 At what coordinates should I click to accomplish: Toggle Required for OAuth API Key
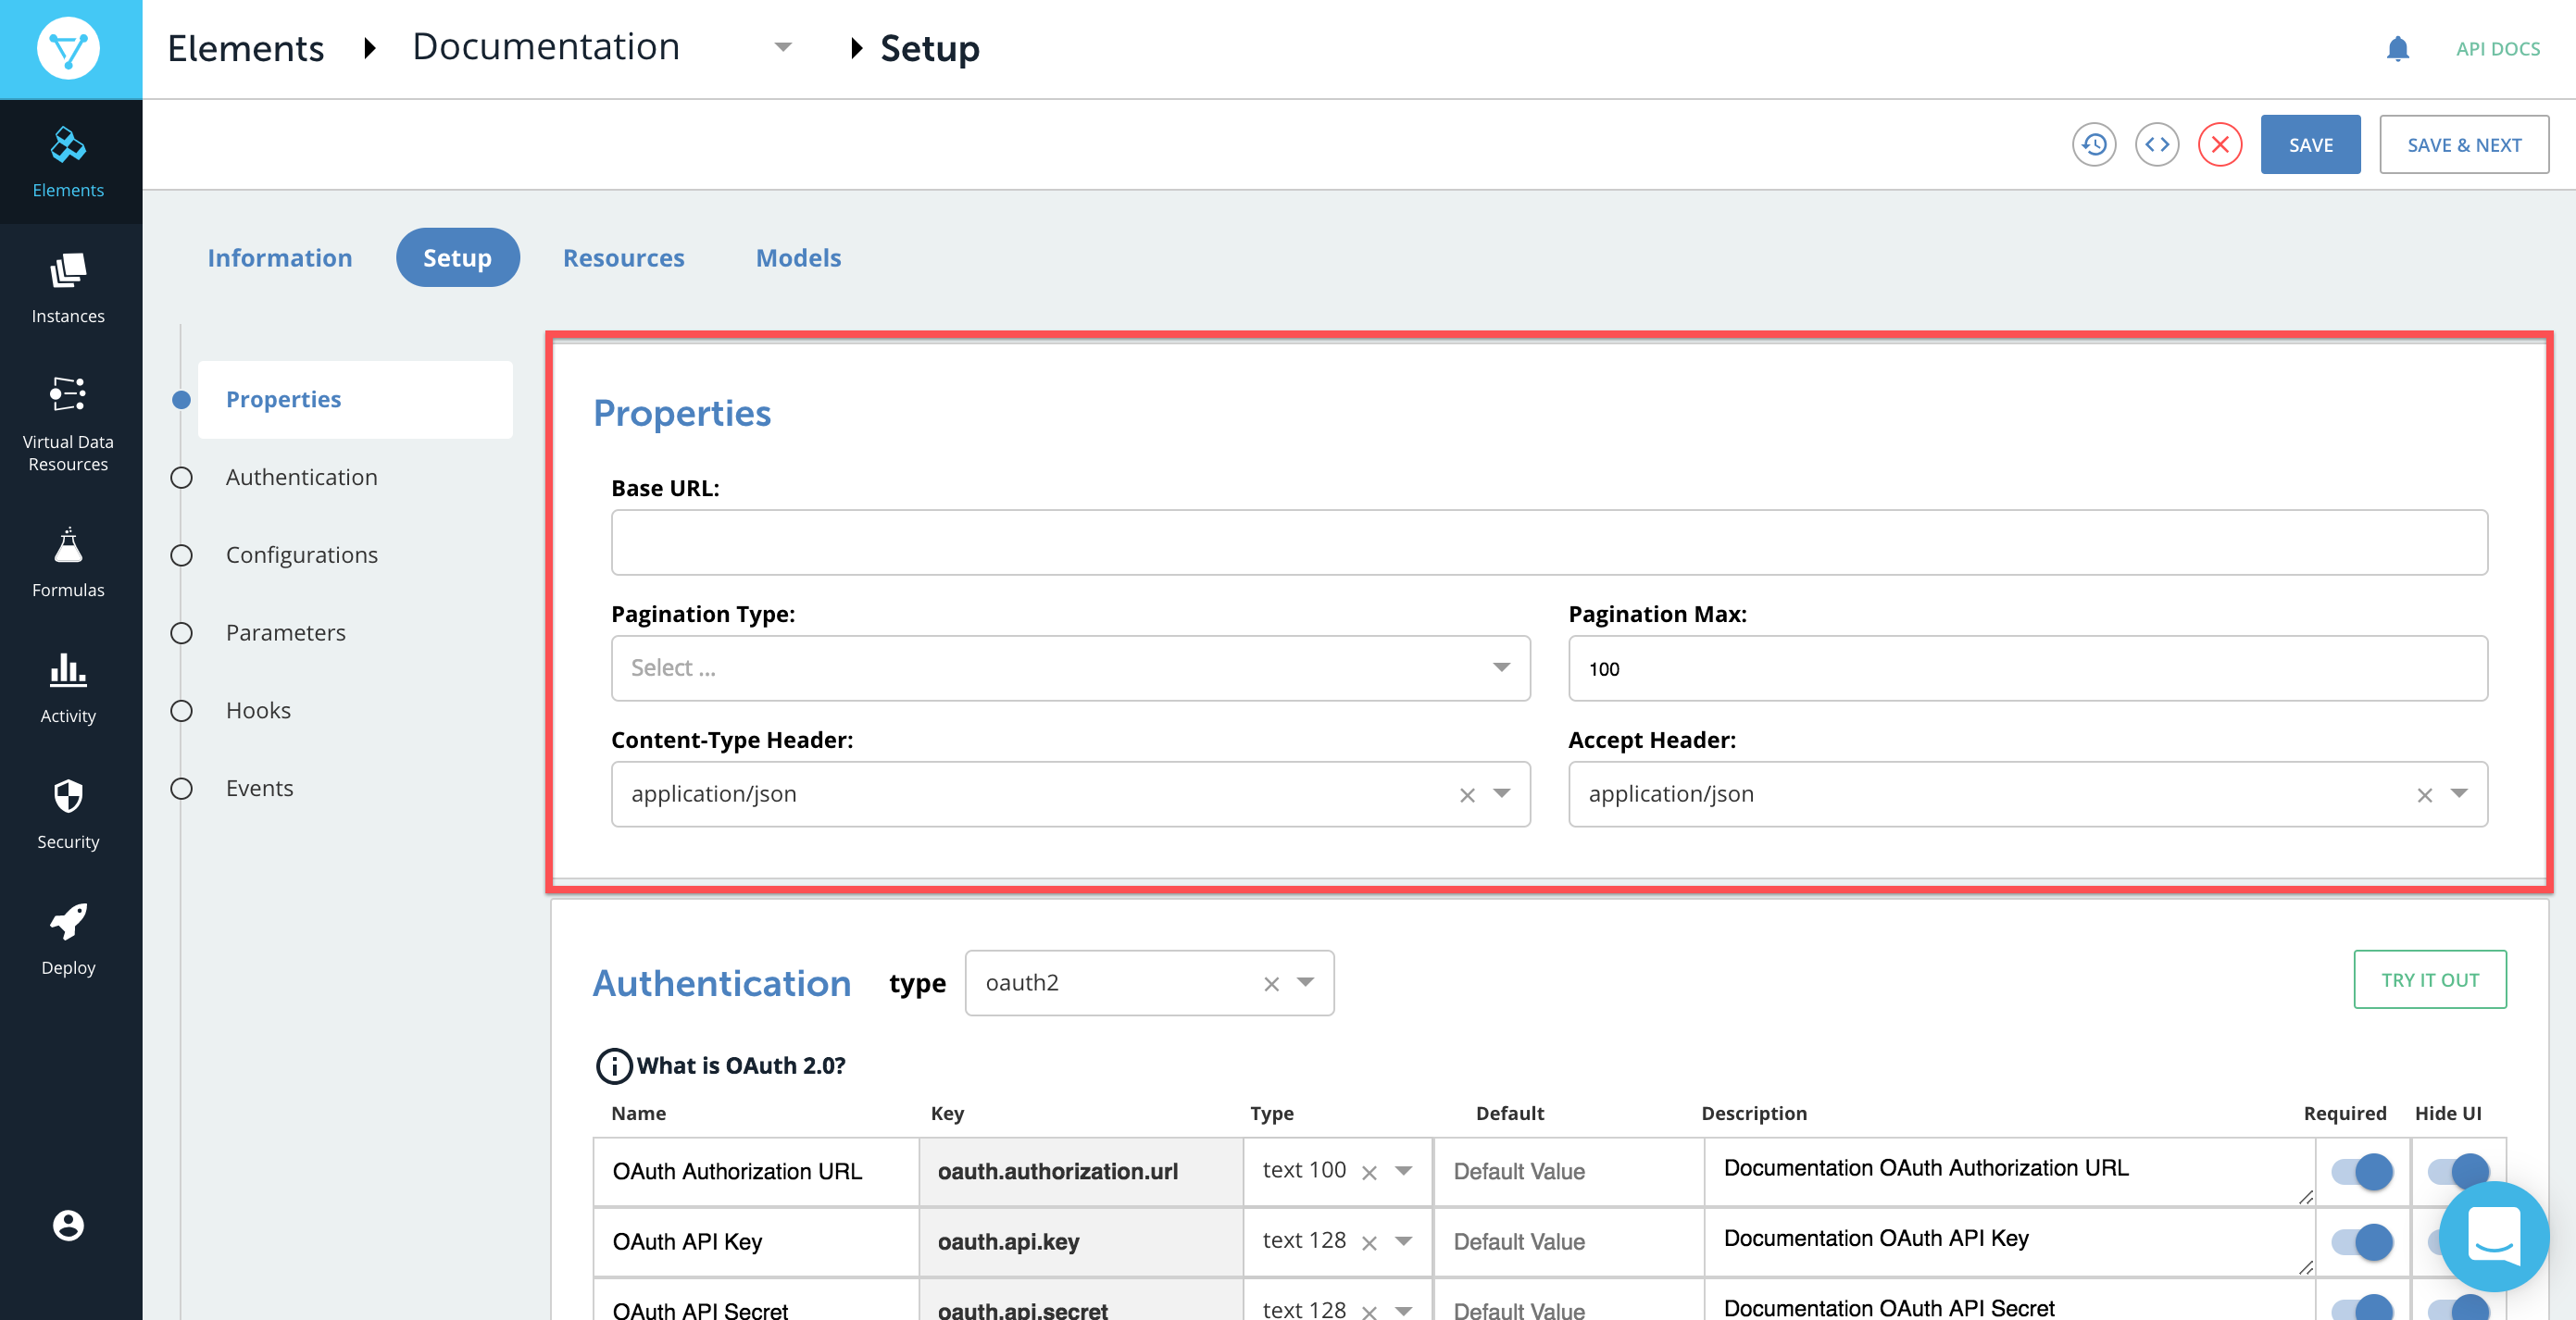click(2361, 1241)
